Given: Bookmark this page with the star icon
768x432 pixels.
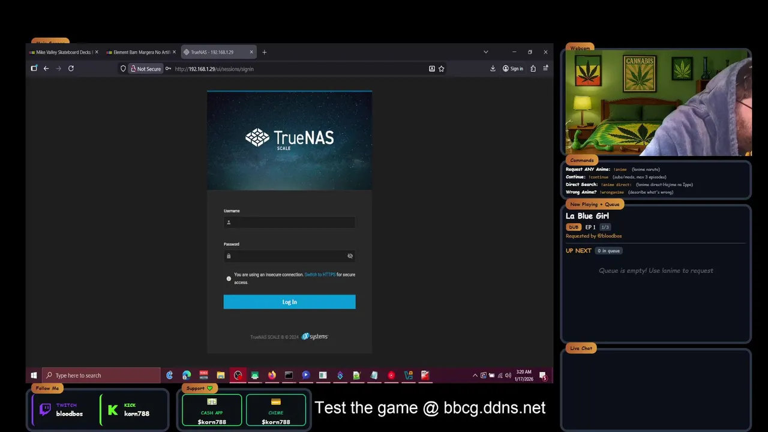Looking at the screenshot, I should pyautogui.click(x=442, y=69).
